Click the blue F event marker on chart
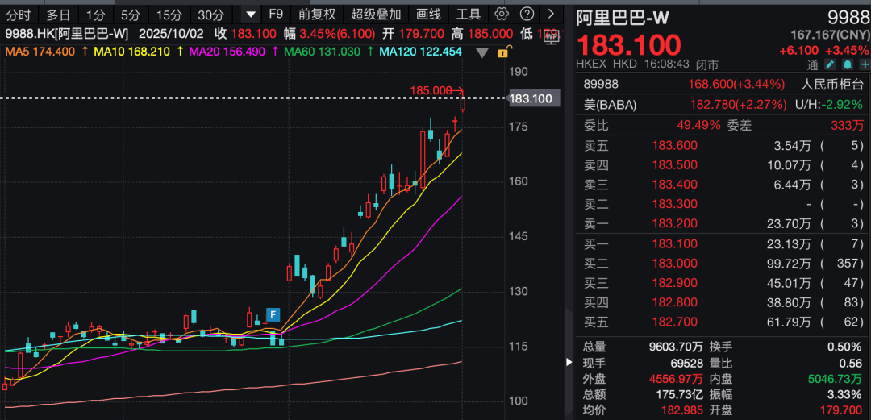Screen dimensions: 871x420 click(273, 314)
